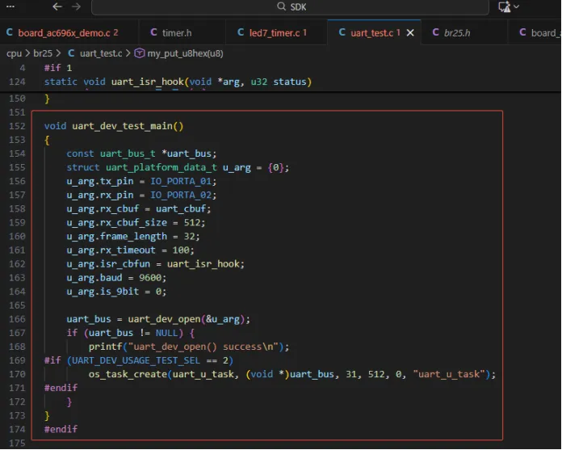Click 'u_arg.rx_timeout = 100' line
Screen dimensions: 562x450
[130, 250]
